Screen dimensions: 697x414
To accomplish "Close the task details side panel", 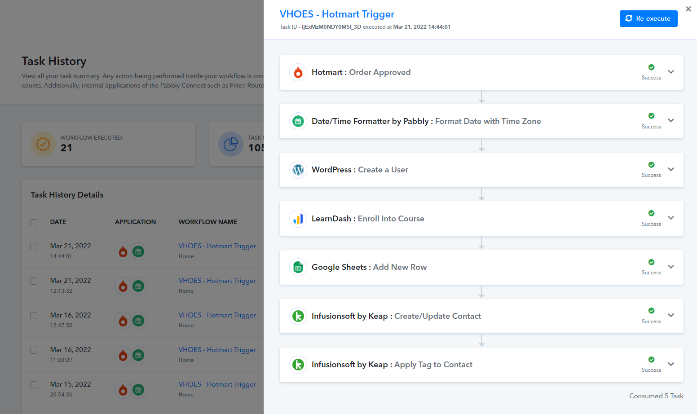I will (688, 9).
